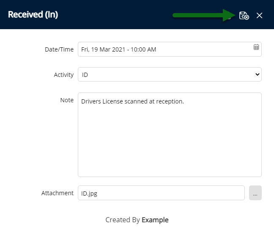
Task: Open the Date/Time calendar picker icon
Action: pyautogui.click(x=256, y=47)
